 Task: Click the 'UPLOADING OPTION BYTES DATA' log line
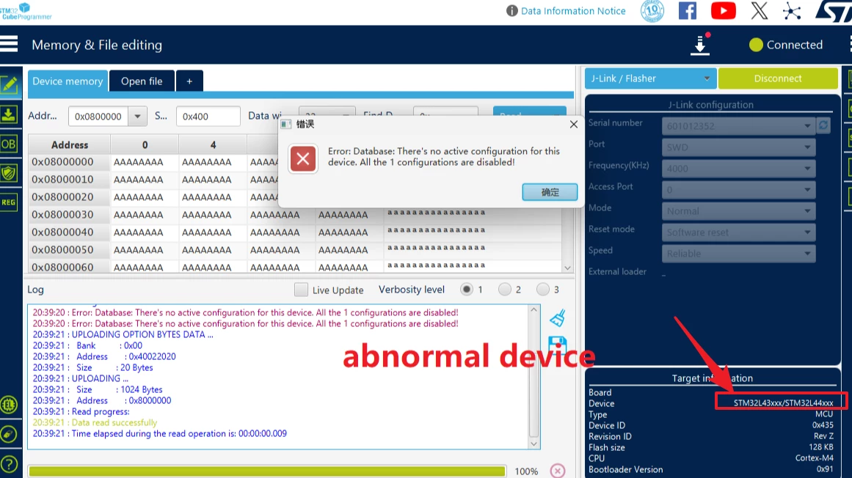point(123,334)
